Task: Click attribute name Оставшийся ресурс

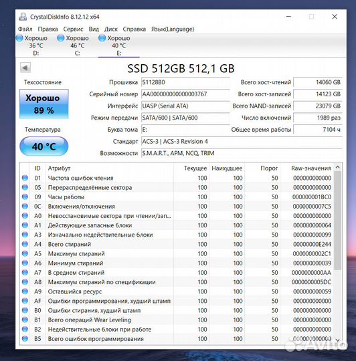Action: coord(75,291)
